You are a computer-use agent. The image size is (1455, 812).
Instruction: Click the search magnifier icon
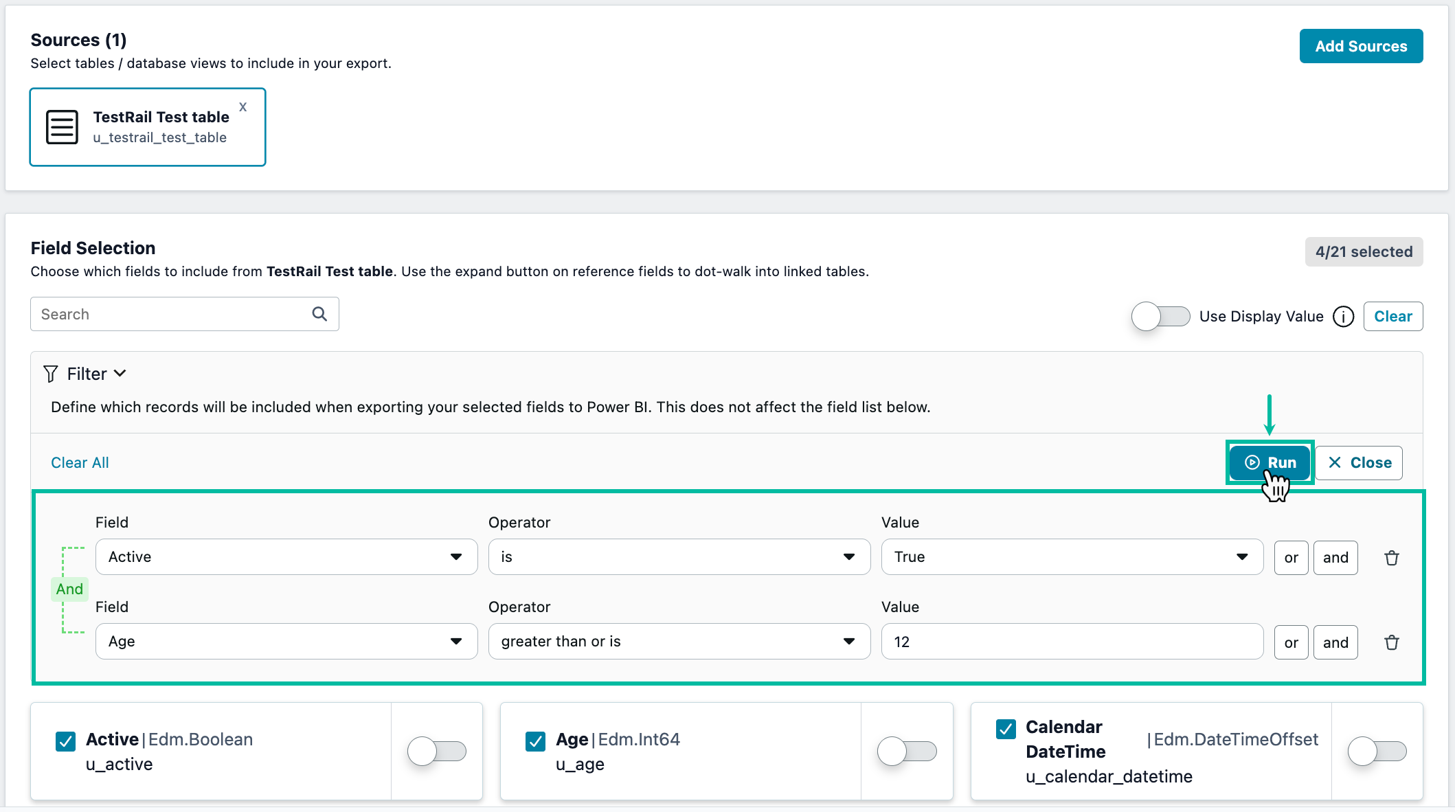(x=319, y=314)
